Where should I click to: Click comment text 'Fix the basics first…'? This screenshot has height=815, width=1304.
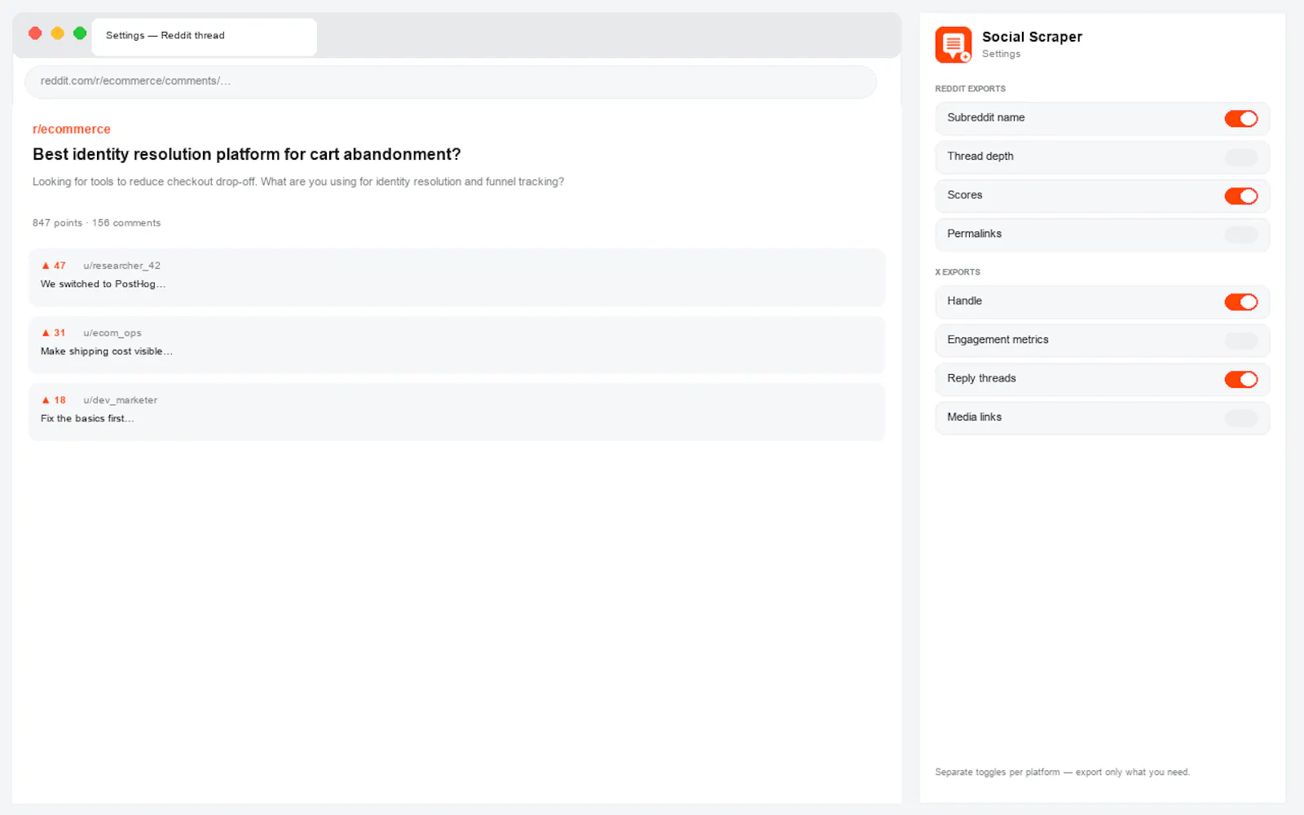87,419
